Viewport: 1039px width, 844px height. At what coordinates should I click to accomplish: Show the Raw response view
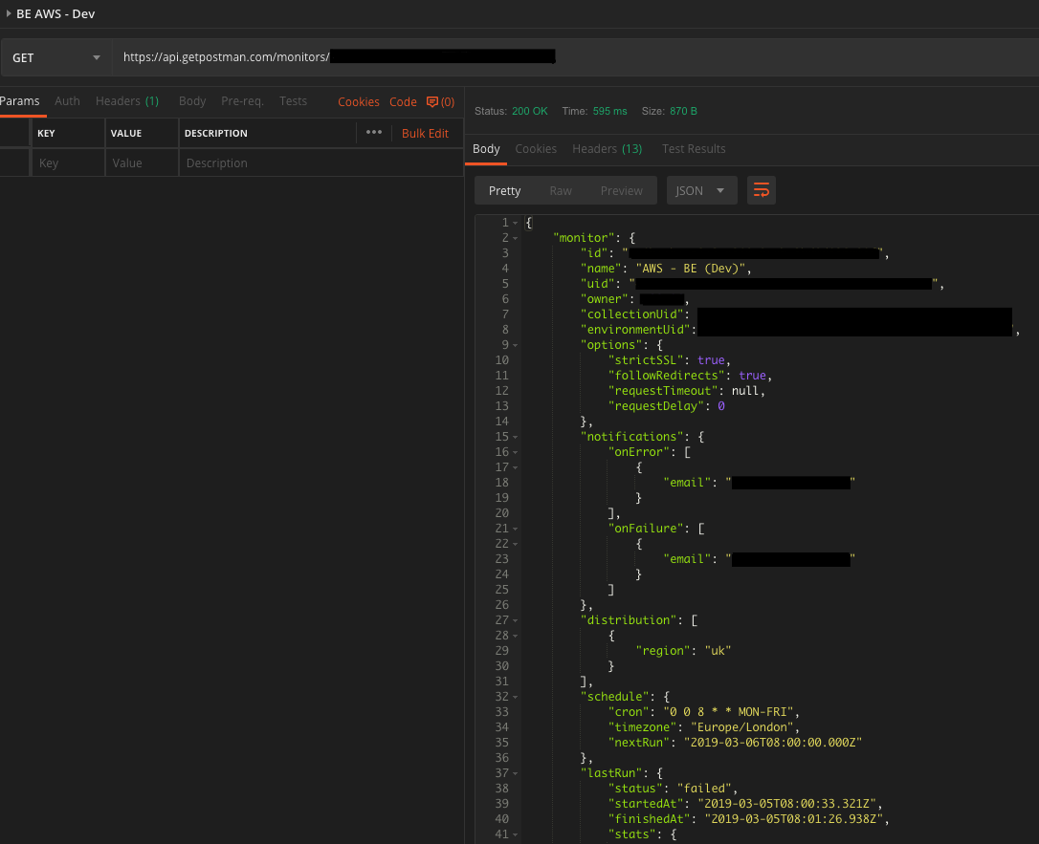coord(561,190)
